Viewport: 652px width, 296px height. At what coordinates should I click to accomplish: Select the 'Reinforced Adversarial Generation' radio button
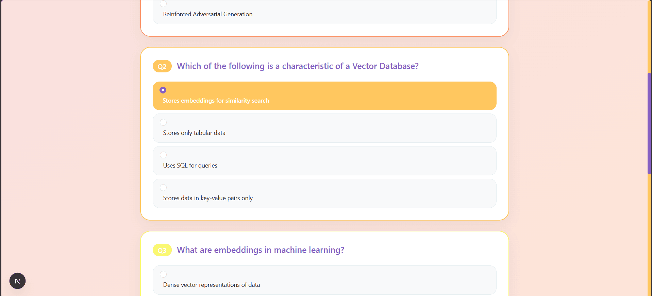pyautogui.click(x=164, y=4)
